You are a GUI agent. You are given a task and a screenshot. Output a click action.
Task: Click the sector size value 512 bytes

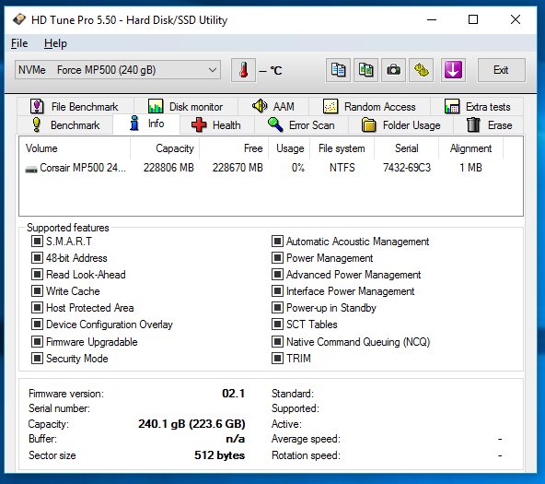point(219,455)
